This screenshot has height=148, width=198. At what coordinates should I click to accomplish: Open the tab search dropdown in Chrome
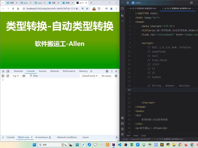[3, 3]
